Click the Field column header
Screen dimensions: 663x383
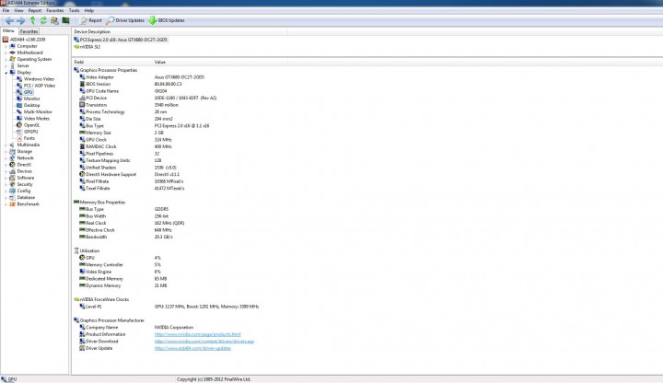pos(113,62)
